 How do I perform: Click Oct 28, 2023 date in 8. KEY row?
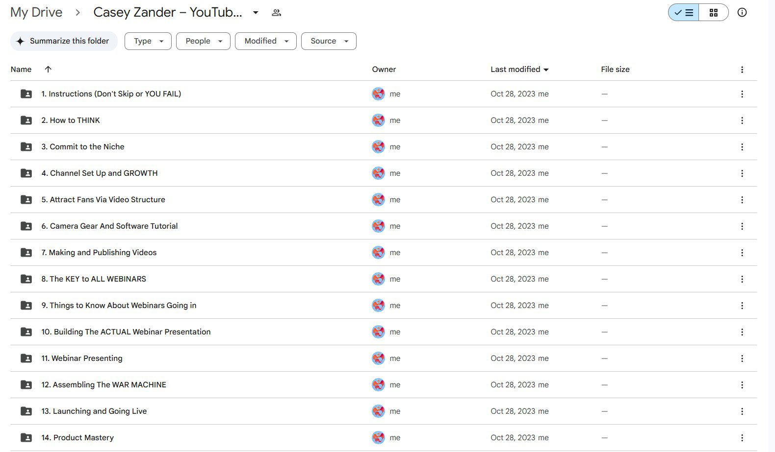coord(513,279)
